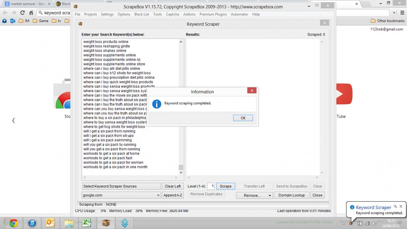This screenshot has height=229, width=407.
Task: Open the Premium Plugins menu
Action: tap(214, 14)
